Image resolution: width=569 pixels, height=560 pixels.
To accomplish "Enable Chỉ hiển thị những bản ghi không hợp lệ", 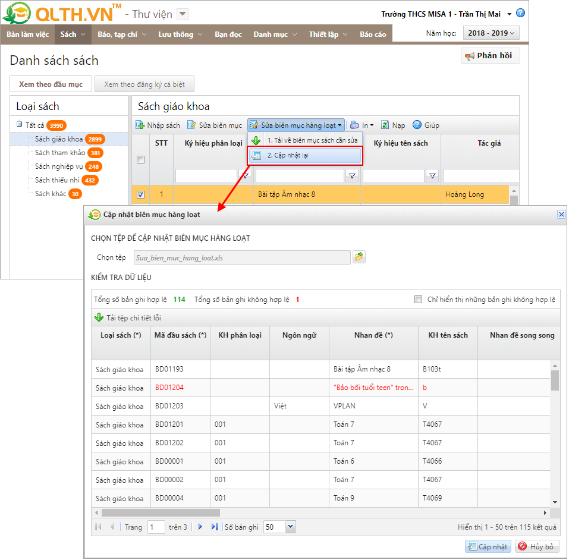I will [418, 300].
